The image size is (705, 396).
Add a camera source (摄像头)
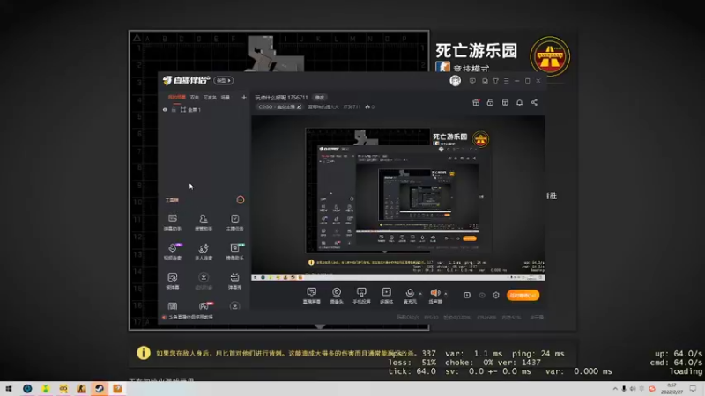tap(337, 296)
